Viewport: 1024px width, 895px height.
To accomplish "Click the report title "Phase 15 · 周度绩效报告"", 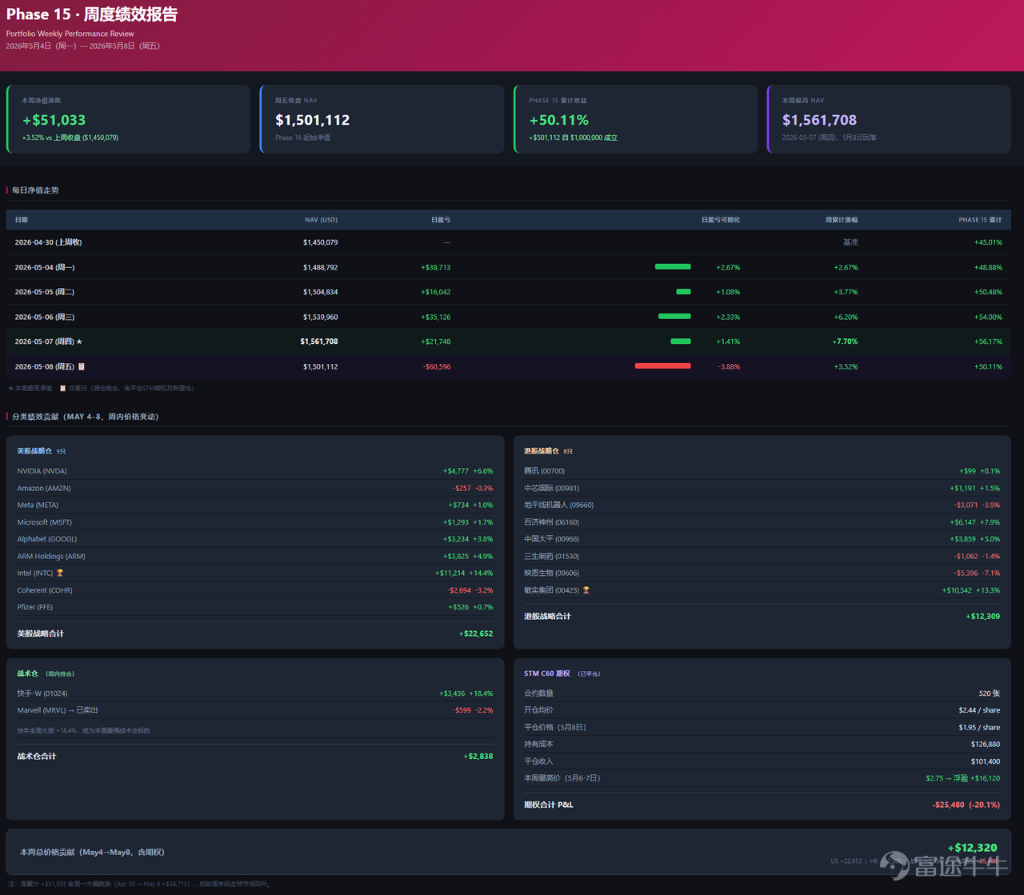I will click(x=92, y=14).
